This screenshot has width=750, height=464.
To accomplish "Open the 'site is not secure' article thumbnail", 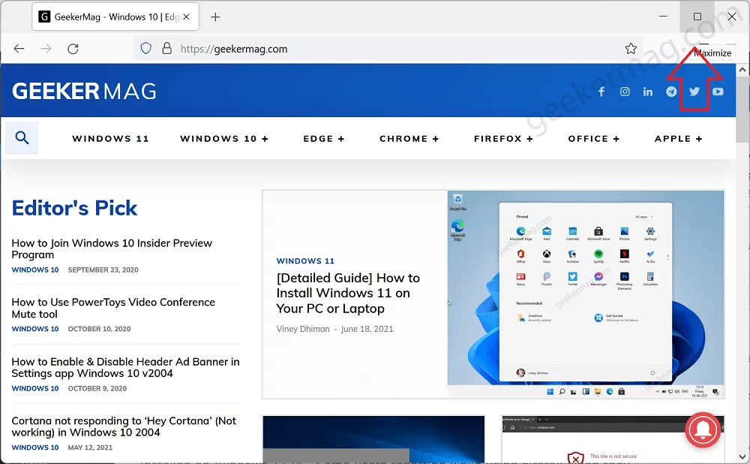I will 613,439.
